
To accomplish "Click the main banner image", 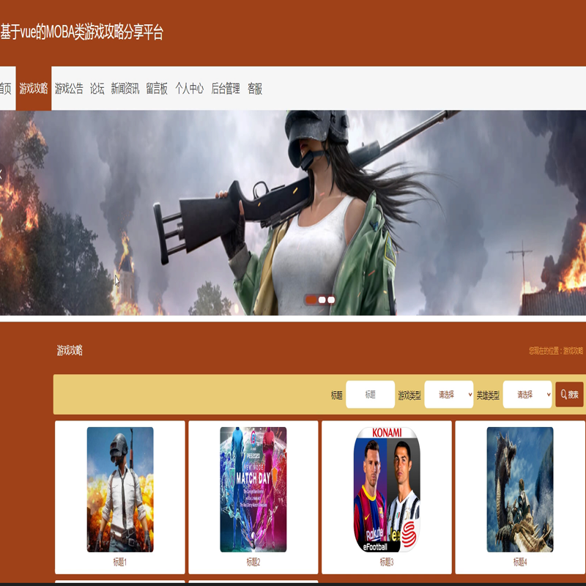I will coord(293,212).
